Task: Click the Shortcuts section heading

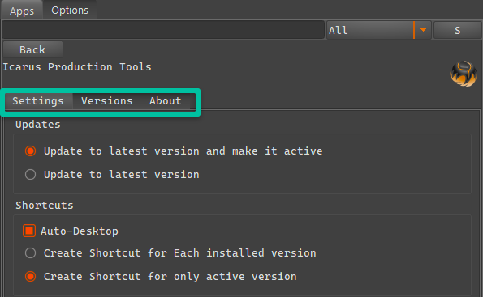Action: tap(45, 206)
